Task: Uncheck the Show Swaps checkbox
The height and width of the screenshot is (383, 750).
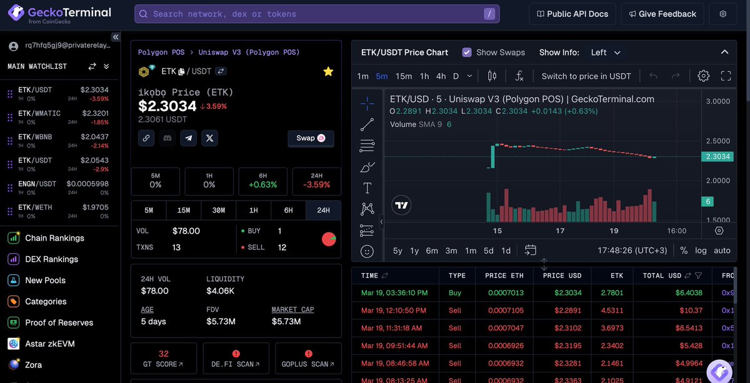Action: point(466,52)
